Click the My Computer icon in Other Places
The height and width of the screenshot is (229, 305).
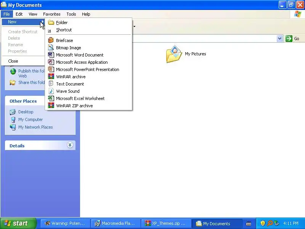point(13,119)
